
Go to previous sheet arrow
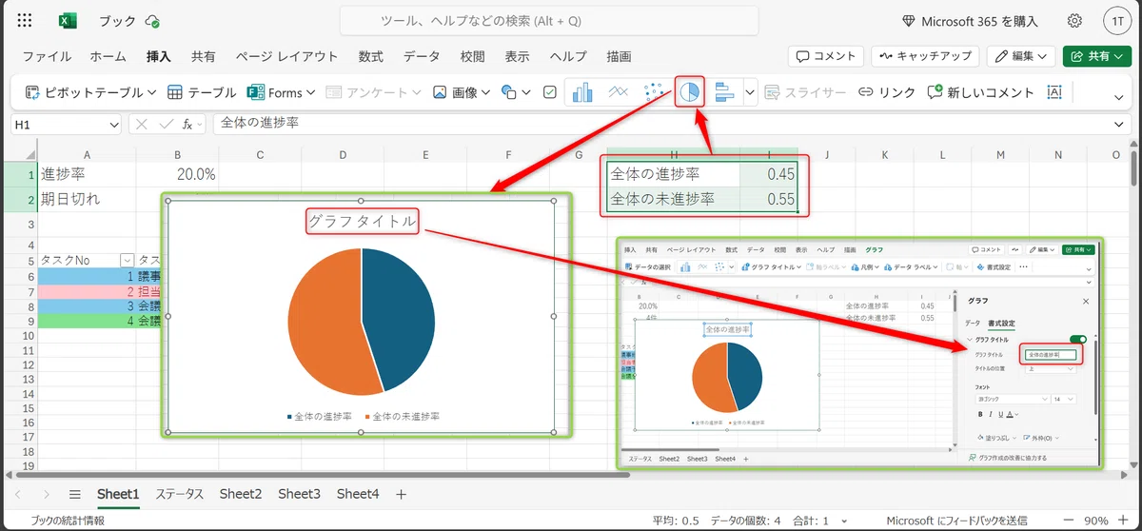tap(18, 494)
